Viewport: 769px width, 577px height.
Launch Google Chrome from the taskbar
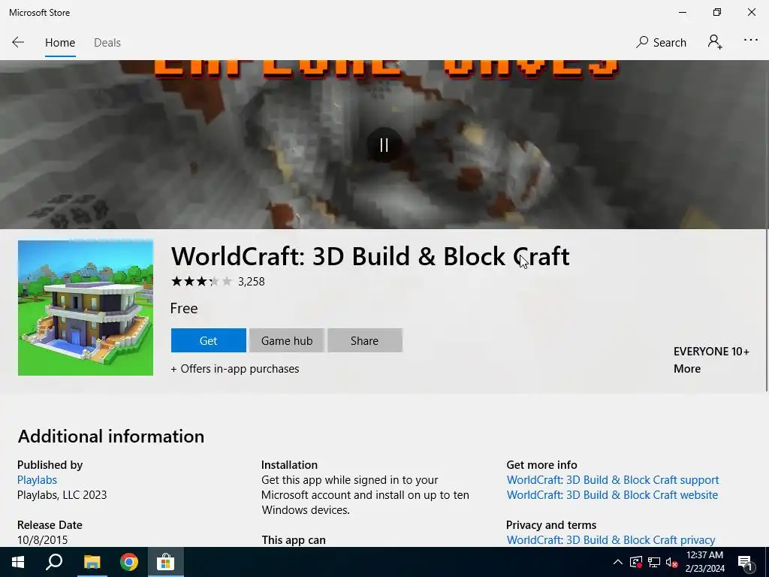pyautogui.click(x=129, y=562)
